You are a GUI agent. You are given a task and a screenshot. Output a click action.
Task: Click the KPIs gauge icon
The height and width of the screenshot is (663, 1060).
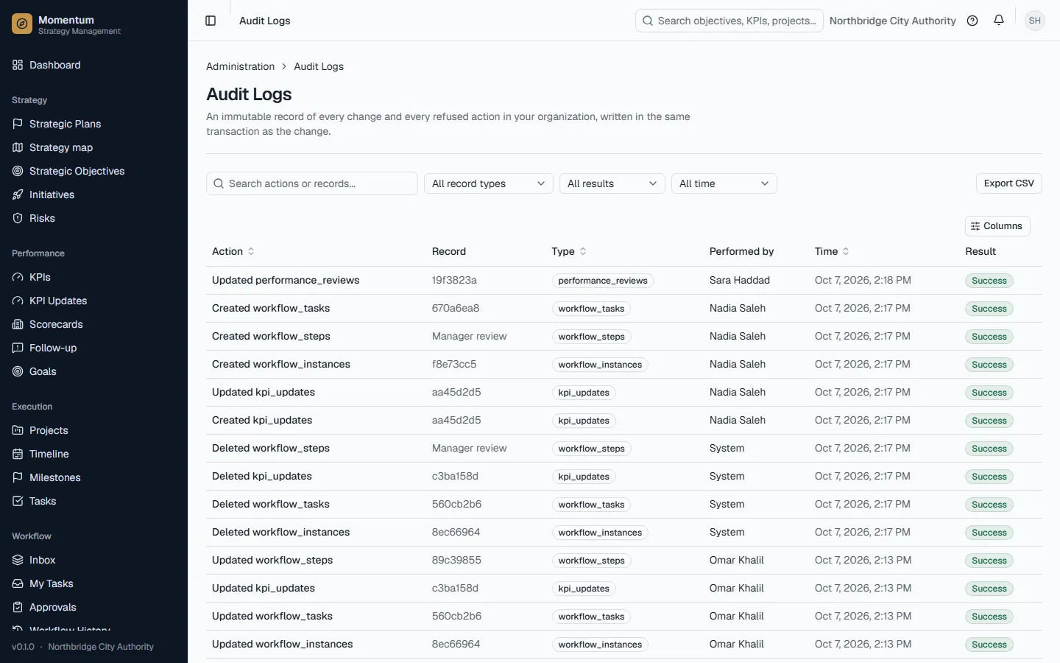click(x=18, y=277)
